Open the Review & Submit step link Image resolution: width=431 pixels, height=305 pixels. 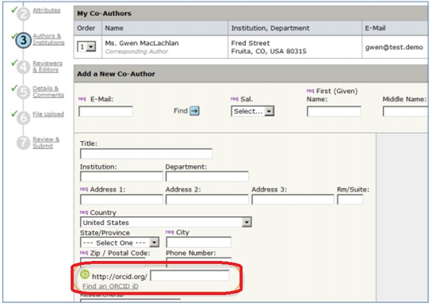(46, 143)
